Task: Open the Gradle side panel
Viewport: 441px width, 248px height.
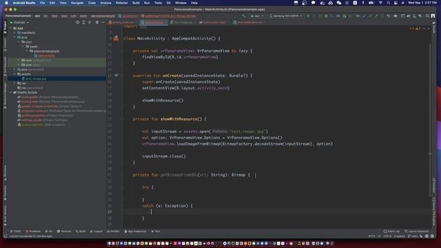Action: [434, 28]
